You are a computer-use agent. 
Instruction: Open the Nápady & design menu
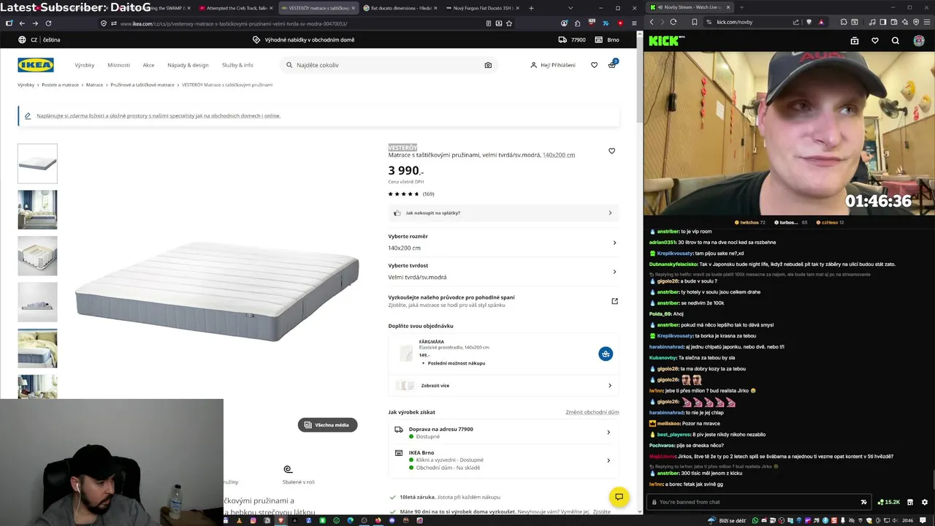pos(188,65)
